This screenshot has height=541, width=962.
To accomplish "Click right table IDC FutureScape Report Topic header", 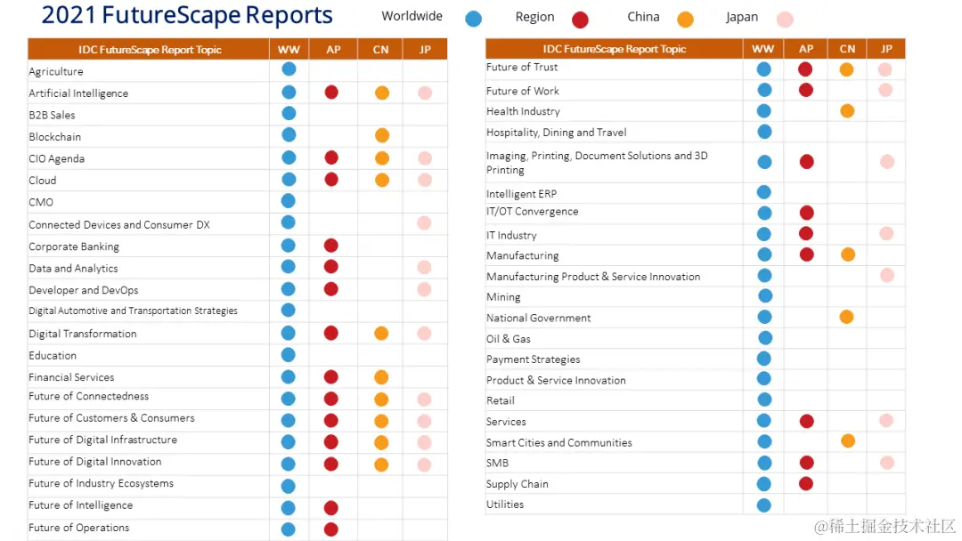I will click(614, 49).
